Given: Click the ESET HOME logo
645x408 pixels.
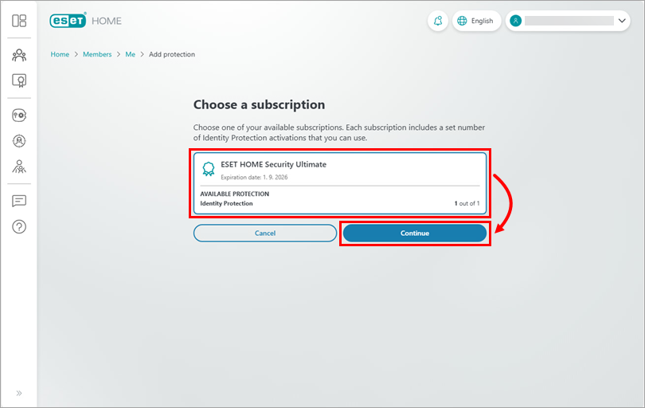Looking at the screenshot, I should (86, 21).
